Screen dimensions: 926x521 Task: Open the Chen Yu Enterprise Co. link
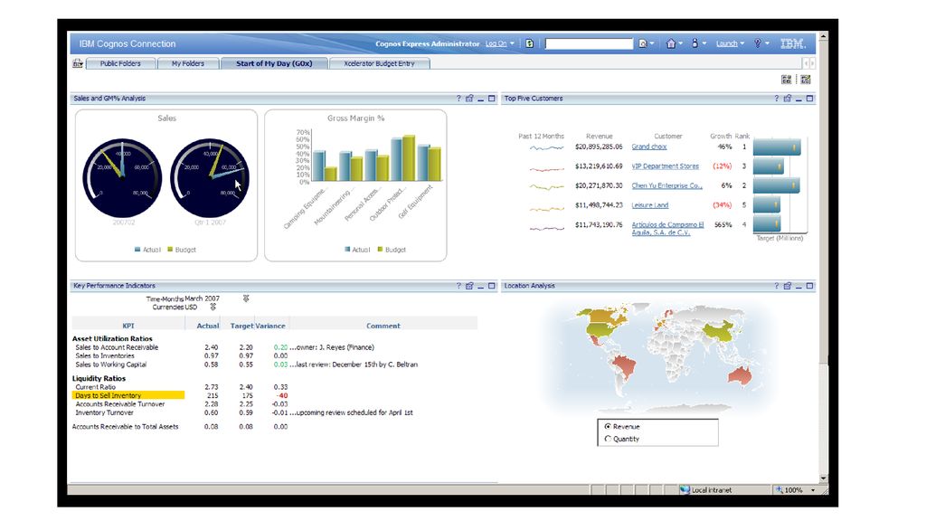click(x=666, y=185)
